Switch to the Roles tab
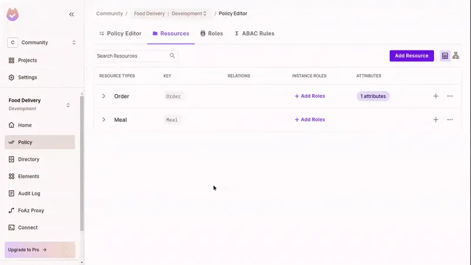471x265 pixels. [212, 34]
